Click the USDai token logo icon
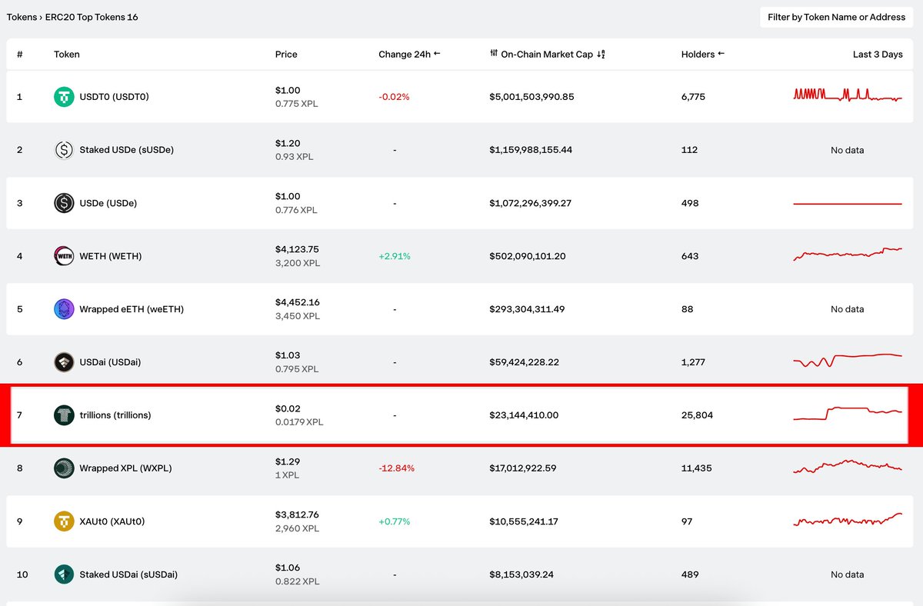 [x=64, y=362]
